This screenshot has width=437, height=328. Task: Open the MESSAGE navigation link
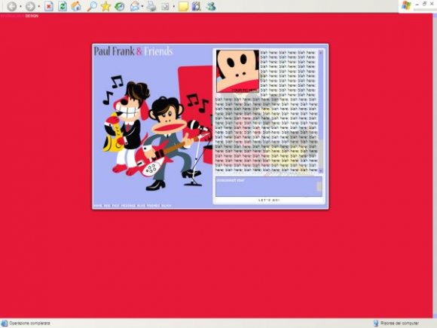128,206
